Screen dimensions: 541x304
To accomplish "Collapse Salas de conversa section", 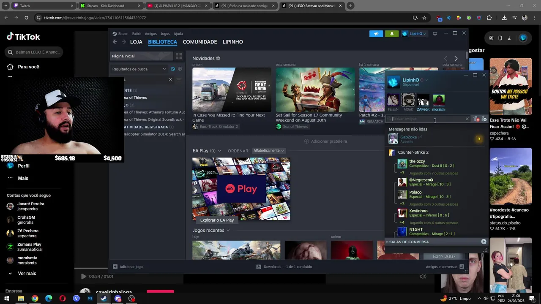I will [x=387, y=242].
